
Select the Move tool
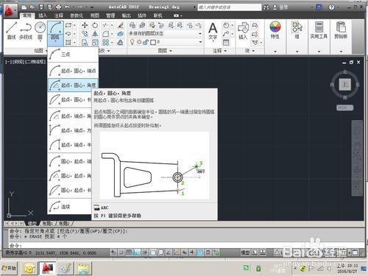click(85, 25)
